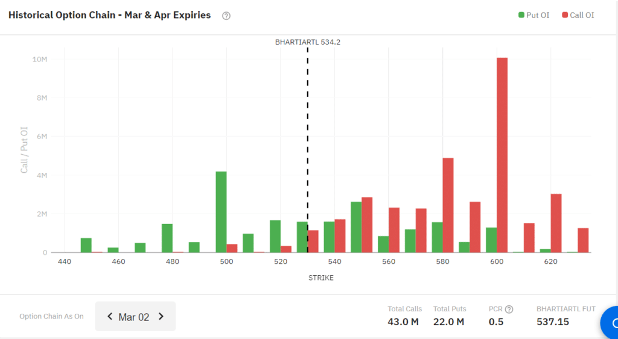Click the 440 strike axis label
The image size is (618, 339).
click(x=64, y=261)
